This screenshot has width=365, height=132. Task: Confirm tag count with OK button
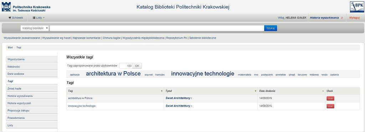[x=137, y=66]
